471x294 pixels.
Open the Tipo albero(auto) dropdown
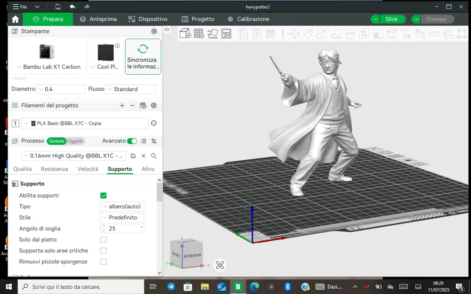[122, 207]
